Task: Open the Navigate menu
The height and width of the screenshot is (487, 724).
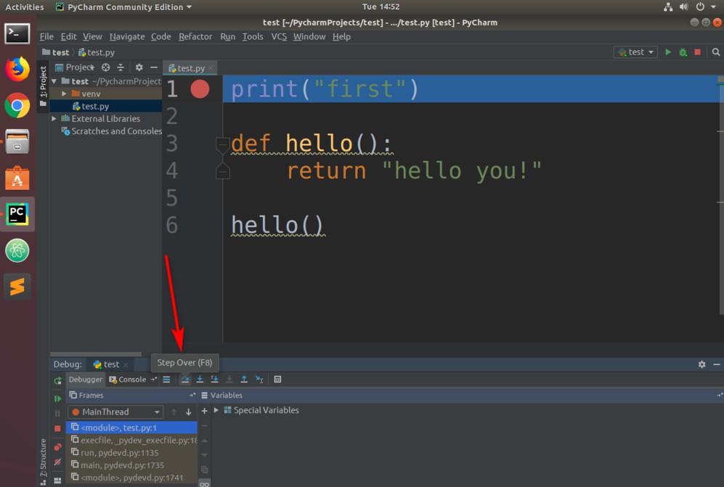Action: tap(127, 36)
